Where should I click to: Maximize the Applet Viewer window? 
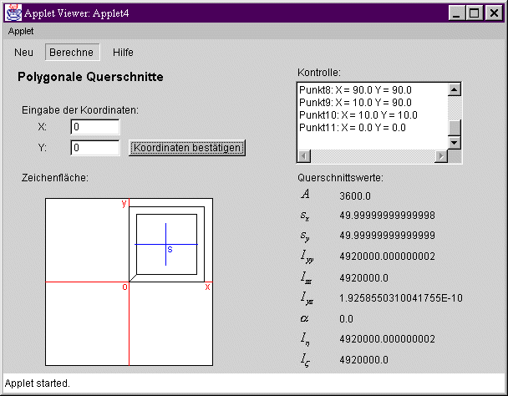click(474, 13)
